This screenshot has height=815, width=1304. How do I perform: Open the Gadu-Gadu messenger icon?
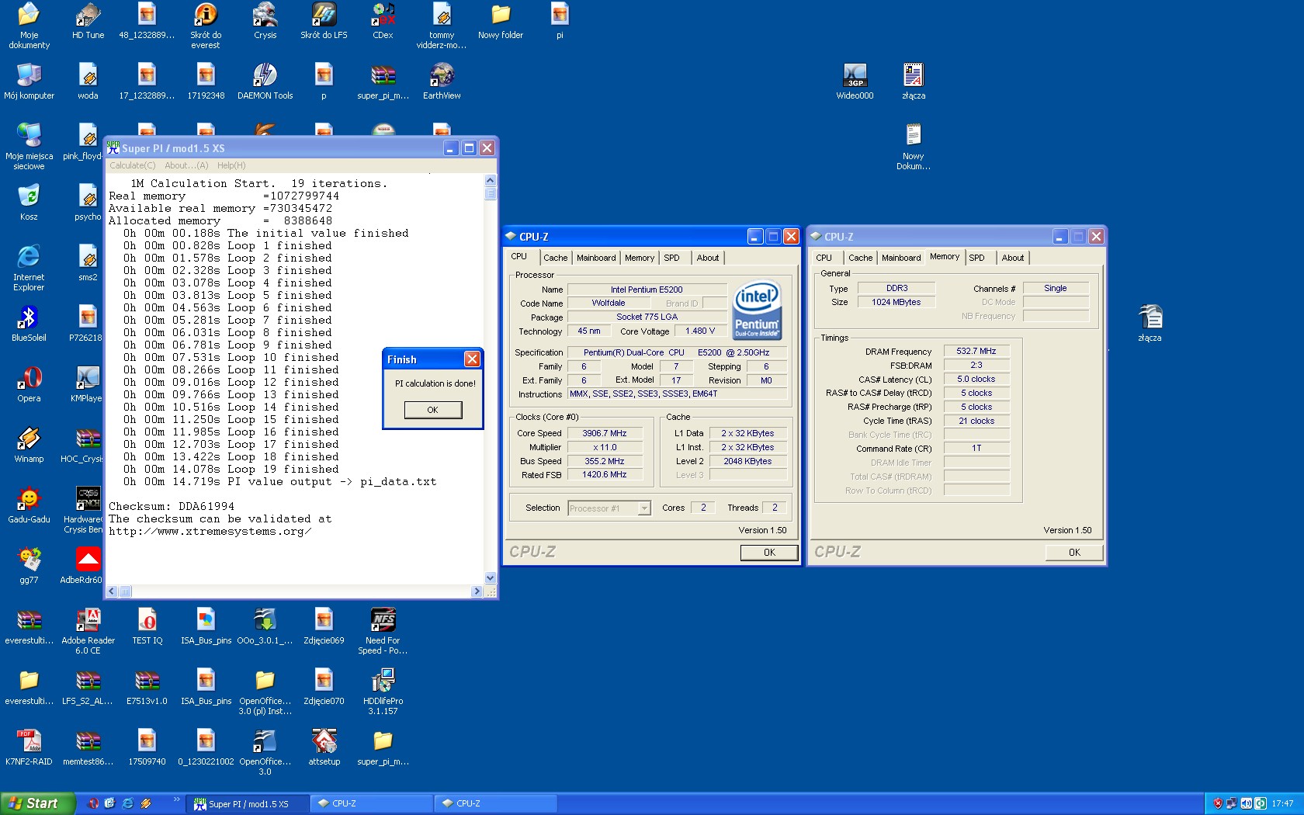(x=29, y=501)
